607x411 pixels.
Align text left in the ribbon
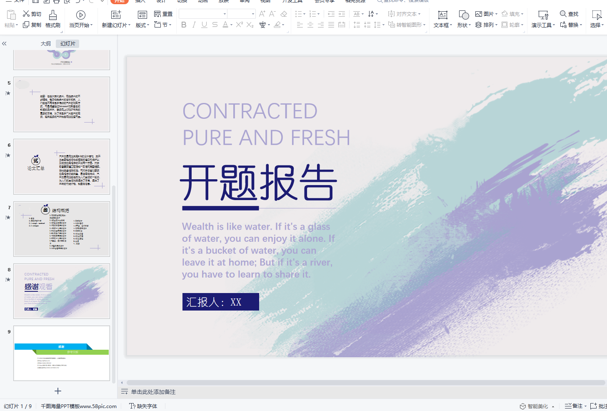[300, 25]
